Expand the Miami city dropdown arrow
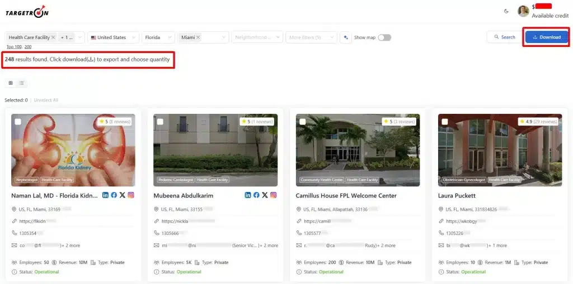Viewport: 573px width, 284px height. (224, 37)
